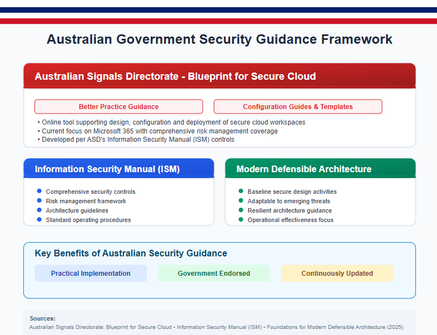Screen dimensions: 437x335
Task: Select the Practical Implementation benefit tag
Action: pos(91,273)
